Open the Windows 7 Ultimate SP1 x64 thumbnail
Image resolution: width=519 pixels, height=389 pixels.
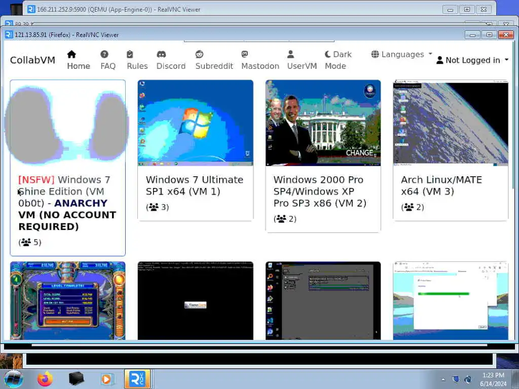195,123
